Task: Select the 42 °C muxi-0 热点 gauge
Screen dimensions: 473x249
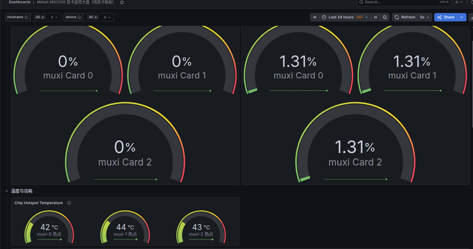Action: pyautogui.click(x=49, y=227)
